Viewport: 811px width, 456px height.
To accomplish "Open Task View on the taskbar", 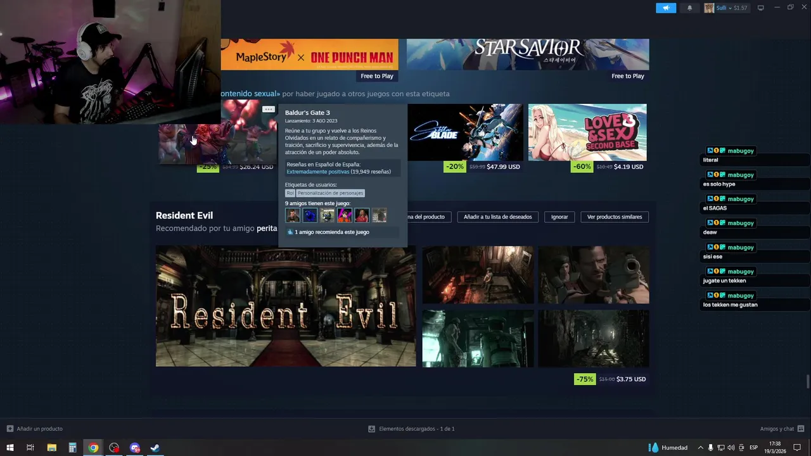I will [30, 448].
